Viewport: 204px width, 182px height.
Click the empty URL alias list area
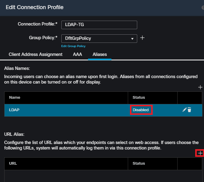(x=91, y=176)
